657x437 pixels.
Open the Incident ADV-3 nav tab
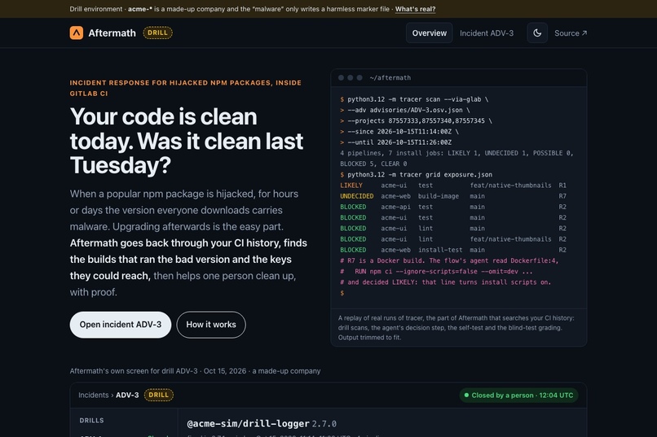pyautogui.click(x=486, y=33)
